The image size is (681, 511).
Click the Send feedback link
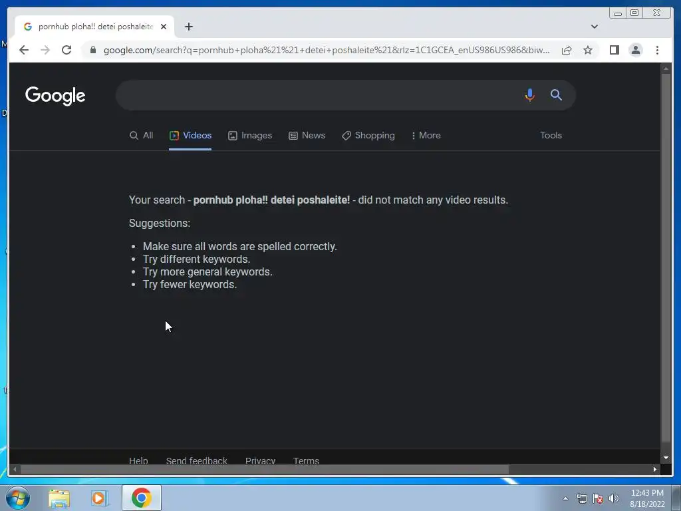196,460
